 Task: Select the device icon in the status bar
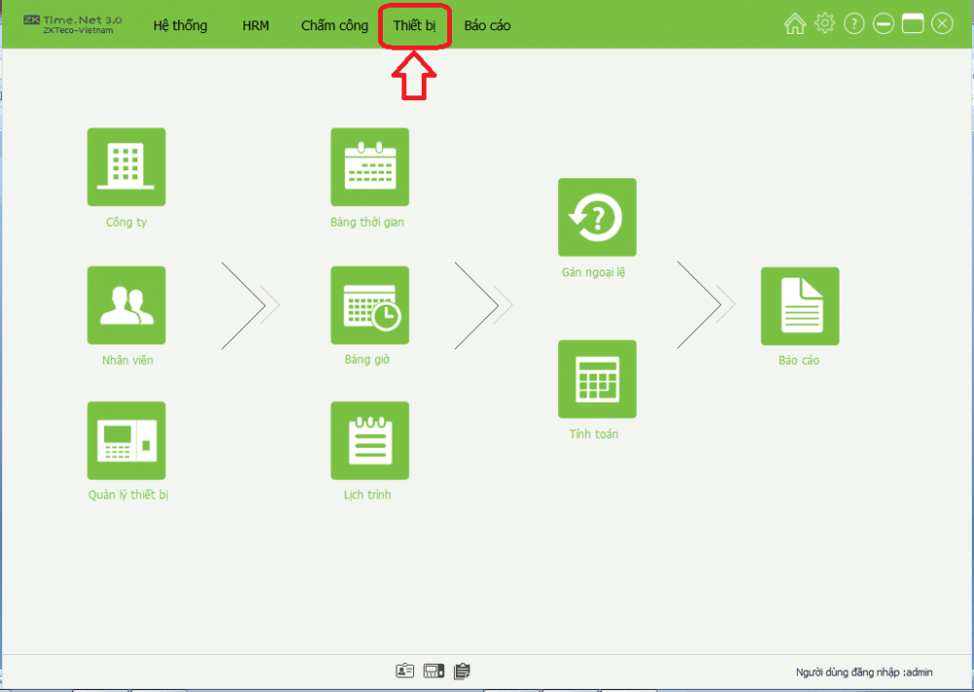(x=432, y=671)
